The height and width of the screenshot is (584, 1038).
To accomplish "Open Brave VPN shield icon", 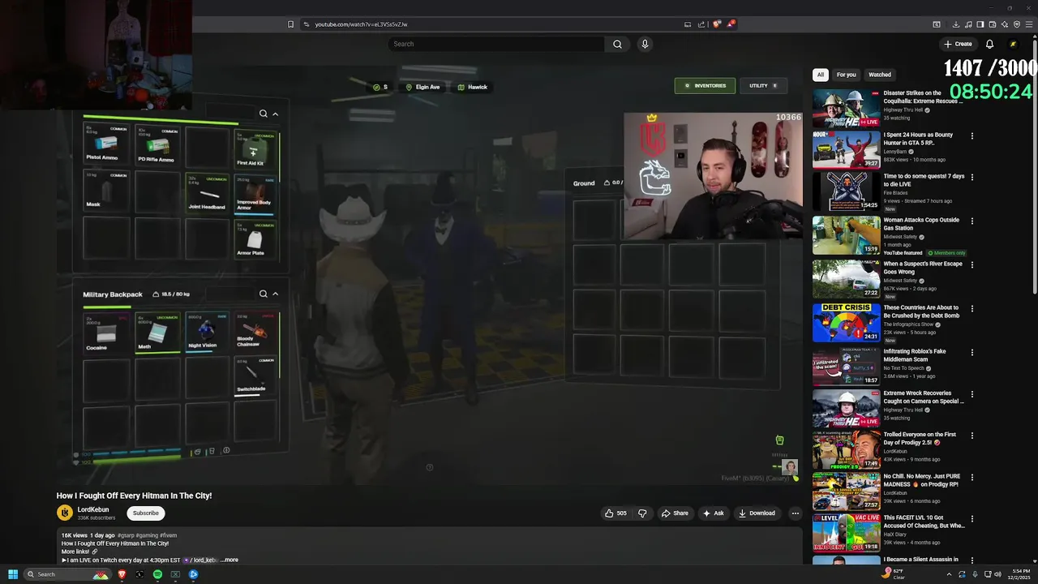I will click(x=1017, y=24).
